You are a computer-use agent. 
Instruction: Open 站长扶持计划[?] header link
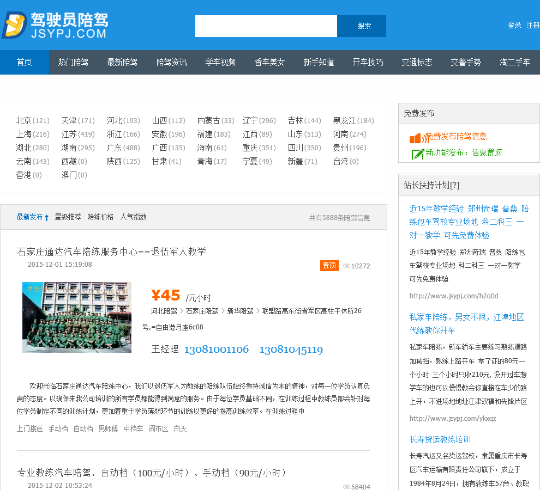click(431, 185)
